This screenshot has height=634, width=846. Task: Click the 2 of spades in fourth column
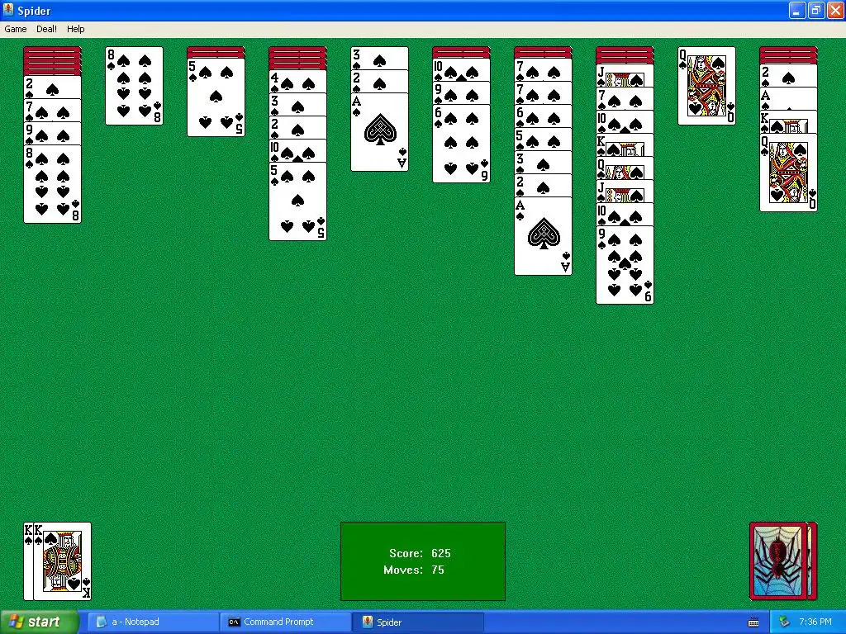(297, 128)
